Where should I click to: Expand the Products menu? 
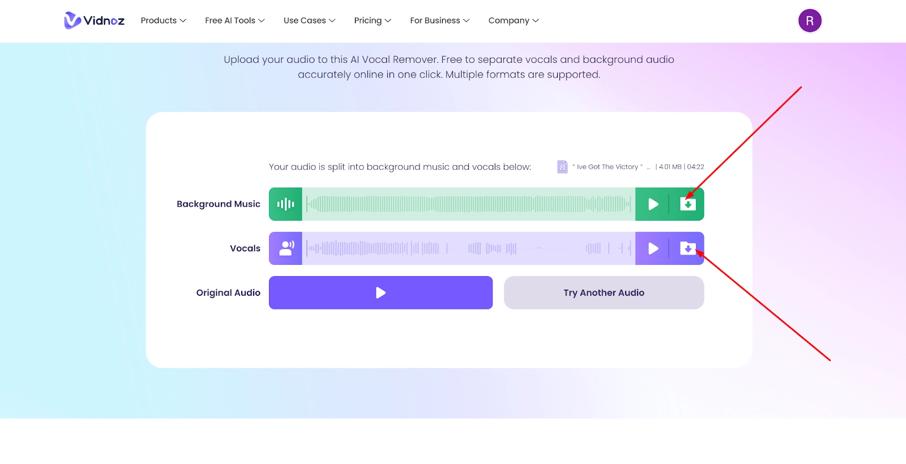point(163,20)
